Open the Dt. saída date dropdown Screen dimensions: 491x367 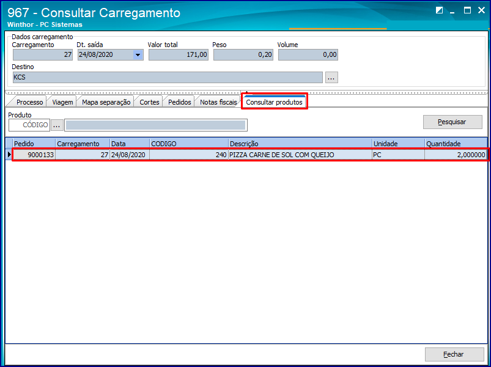point(137,55)
